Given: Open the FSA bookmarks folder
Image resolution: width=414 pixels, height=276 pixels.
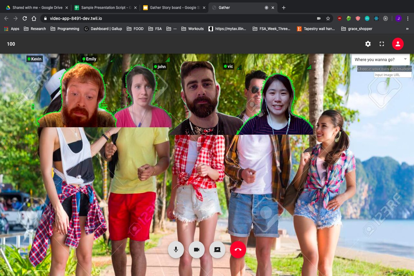Looking at the screenshot, I should (x=155, y=29).
